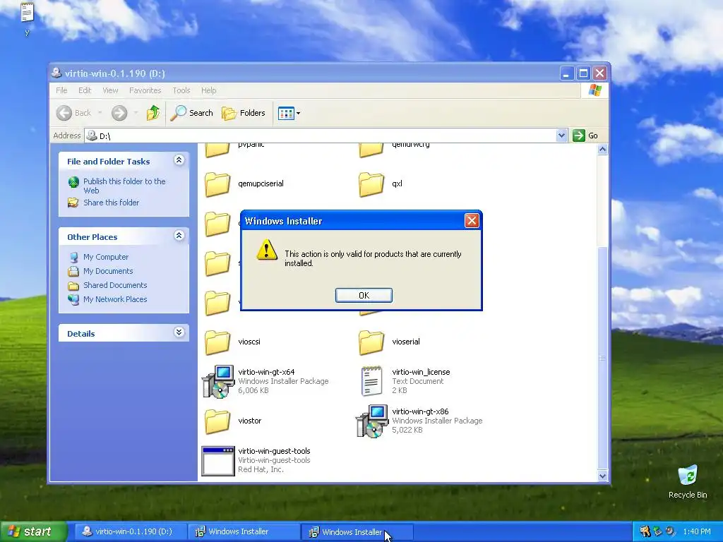Click the system tray clock
The height and width of the screenshot is (542, 723).
pos(697,532)
